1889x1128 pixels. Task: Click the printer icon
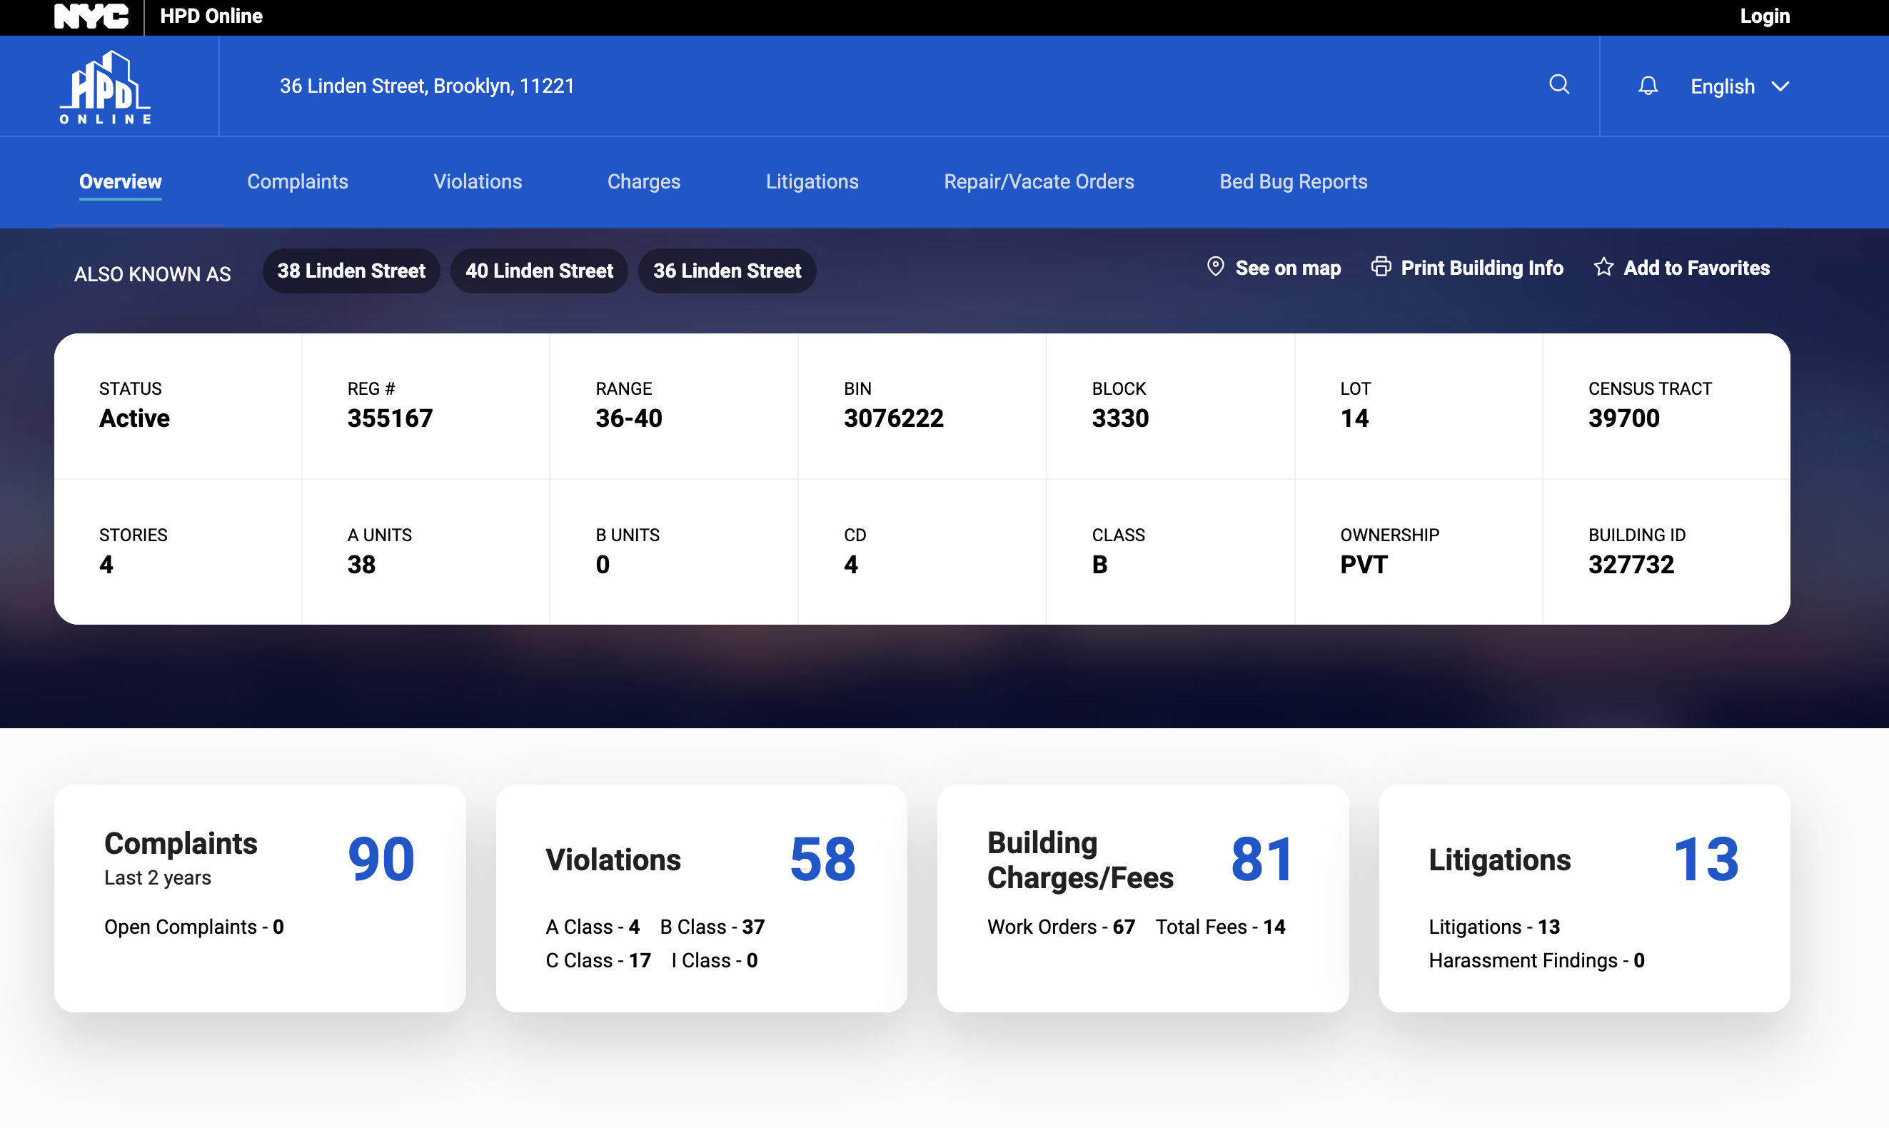(1381, 267)
